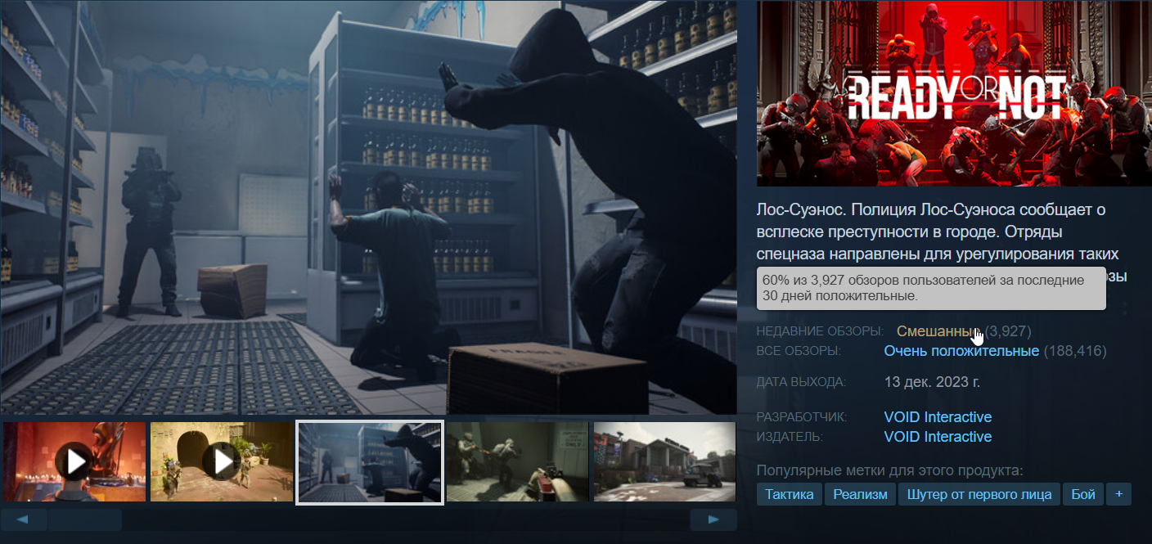This screenshot has width=1152, height=544.
Task: Click the release date 13 дек. 2023 г.
Action: (932, 382)
